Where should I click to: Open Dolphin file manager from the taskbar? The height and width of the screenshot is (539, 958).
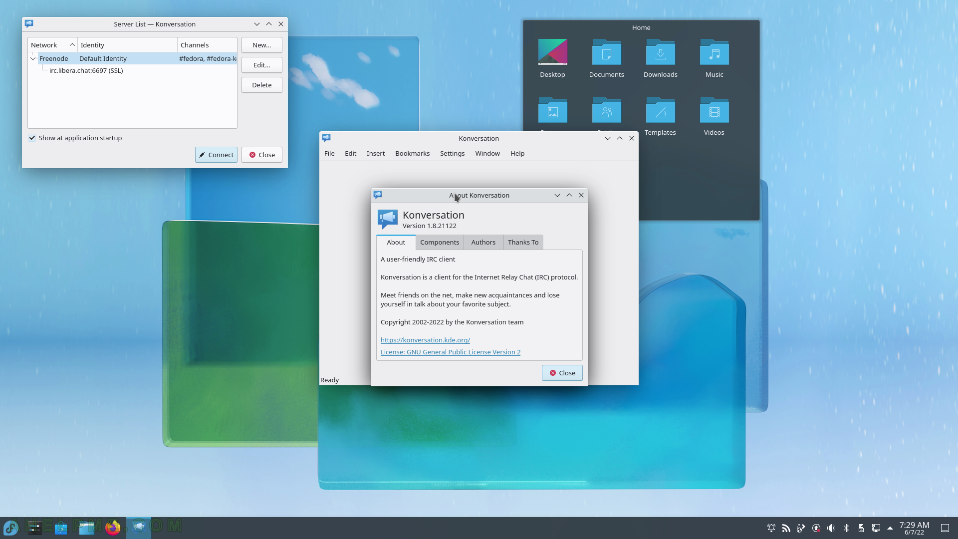87,528
